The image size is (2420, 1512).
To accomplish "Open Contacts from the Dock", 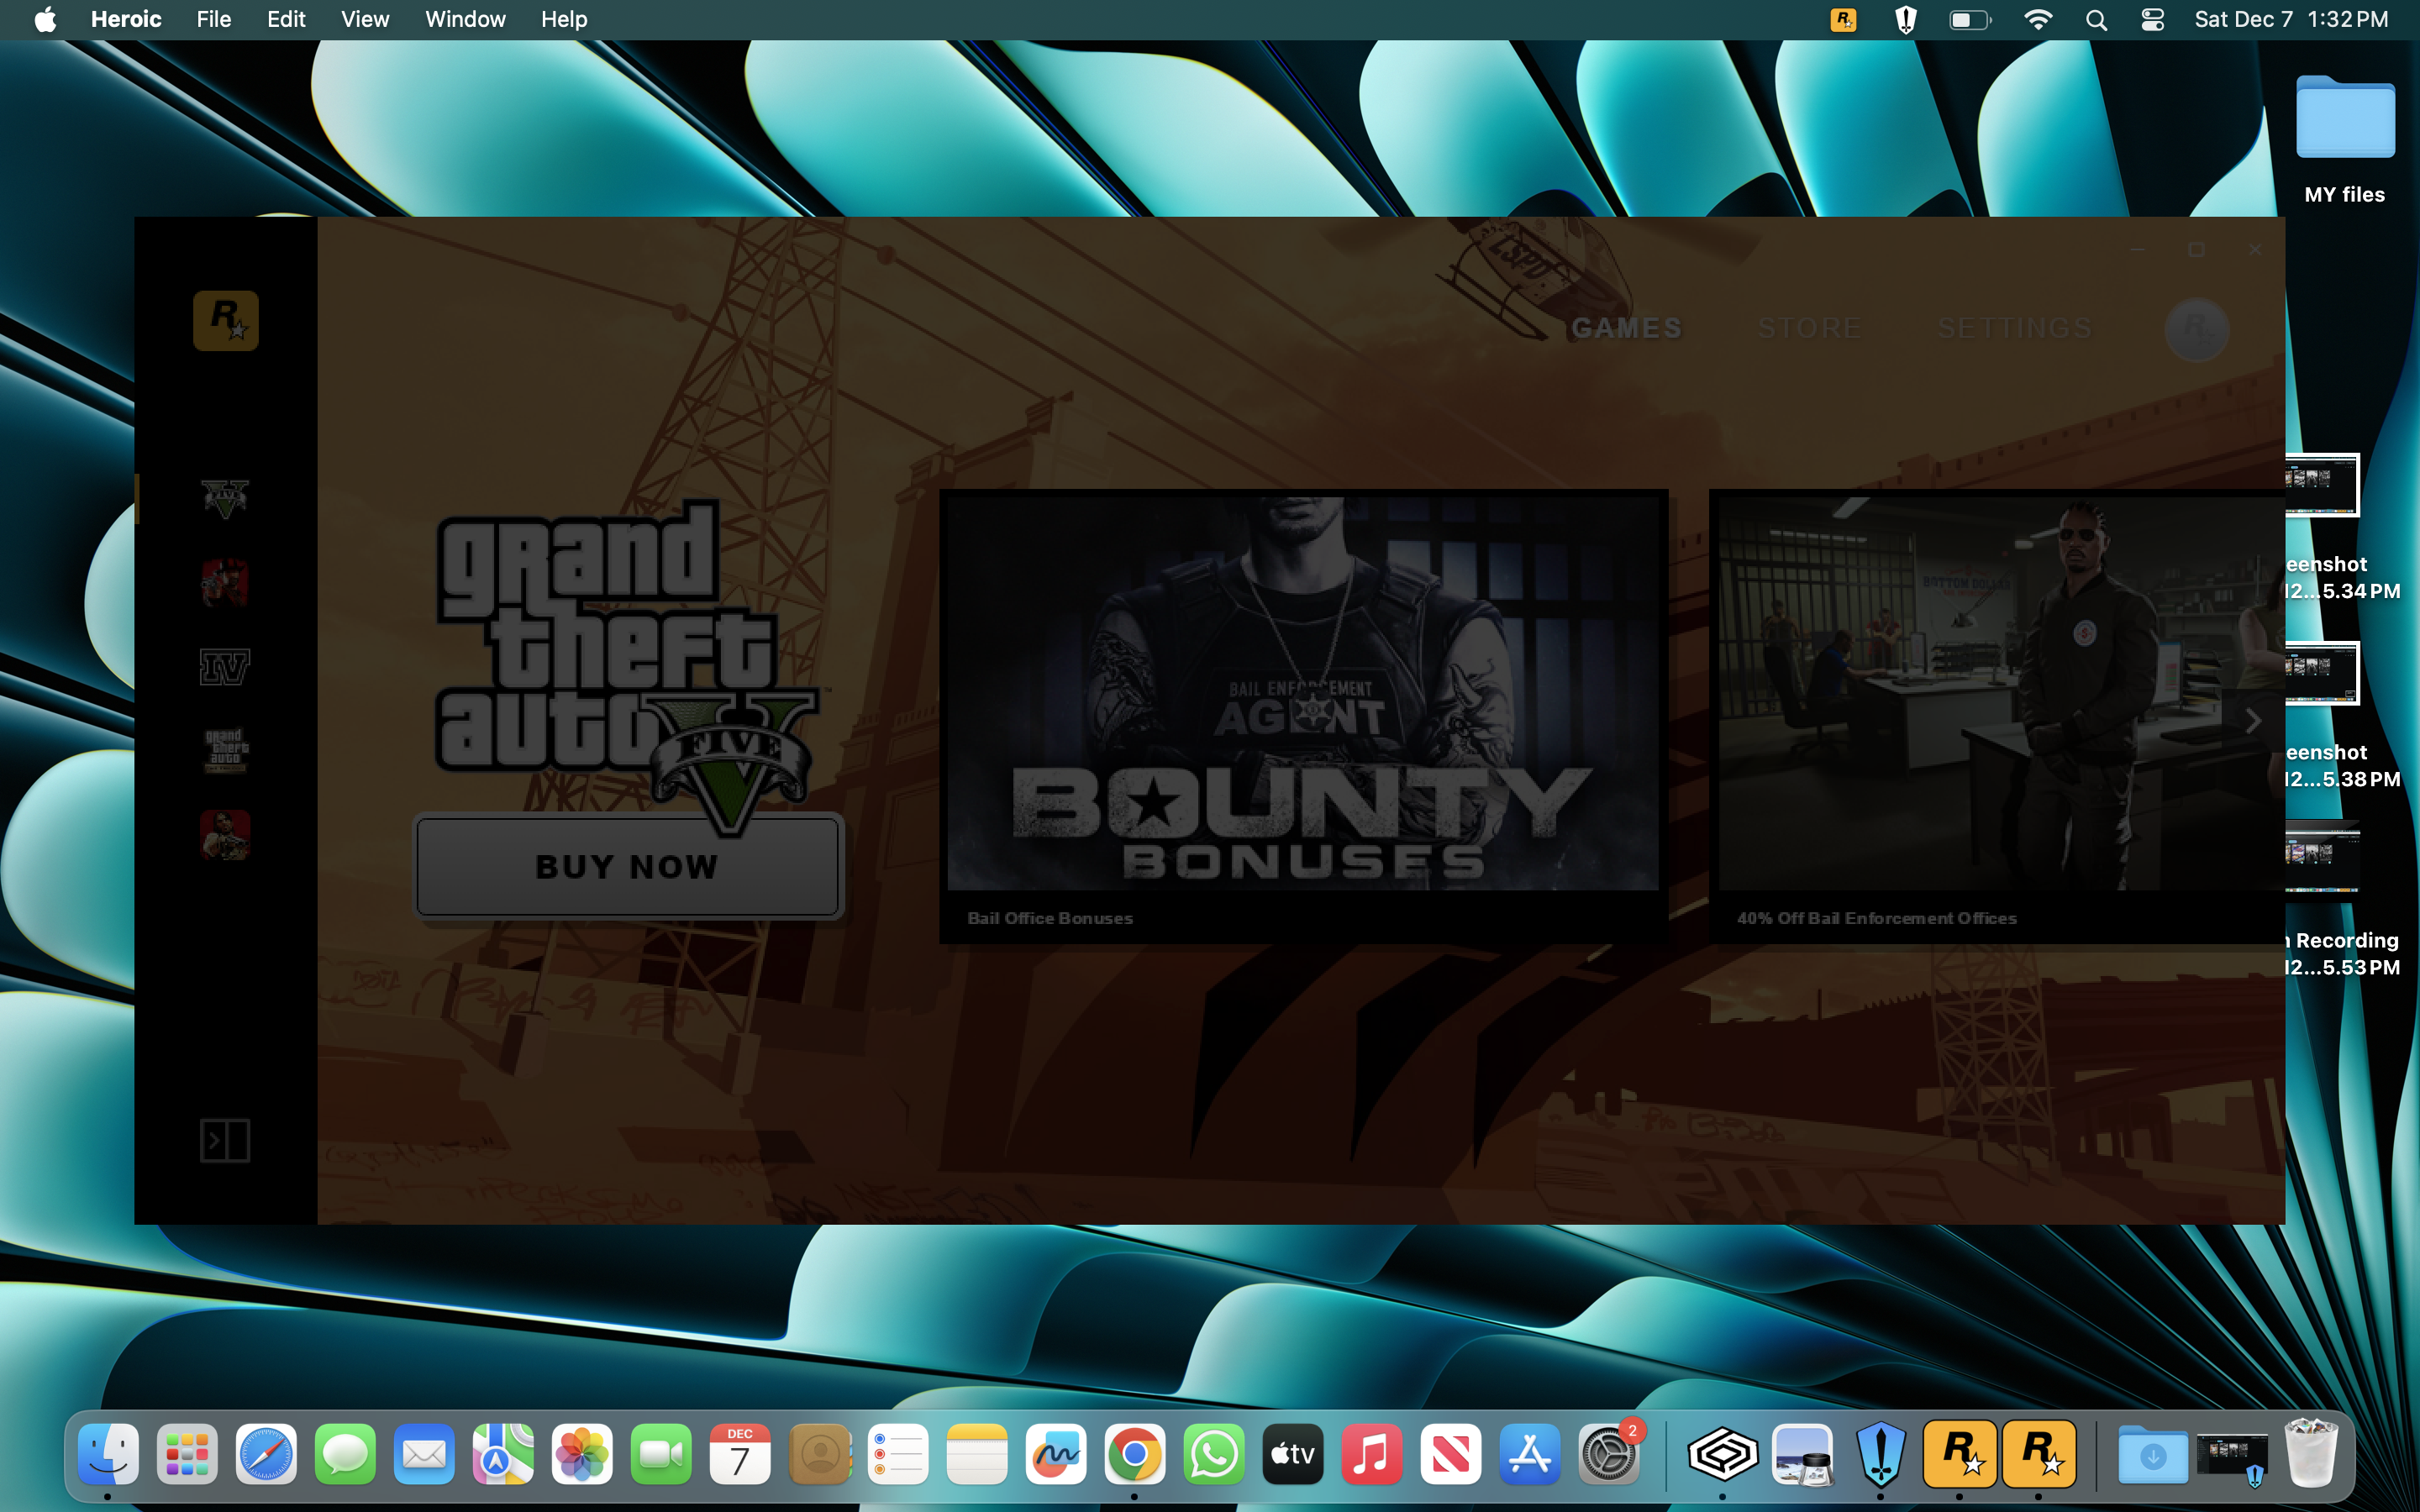I will click(819, 1454).
